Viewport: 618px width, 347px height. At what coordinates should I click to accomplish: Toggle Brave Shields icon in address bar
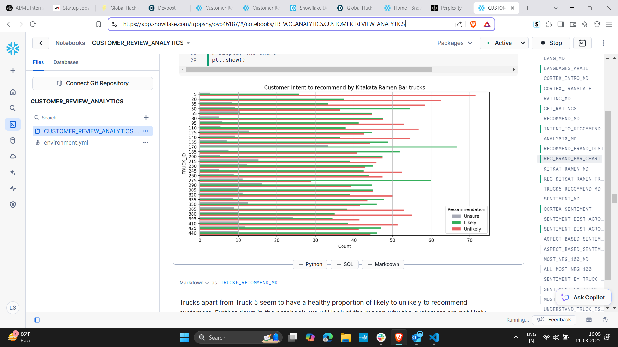coord(473,24)
